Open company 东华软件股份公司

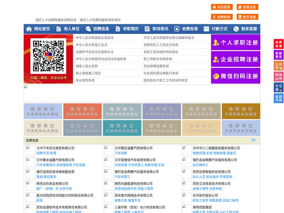205,195
